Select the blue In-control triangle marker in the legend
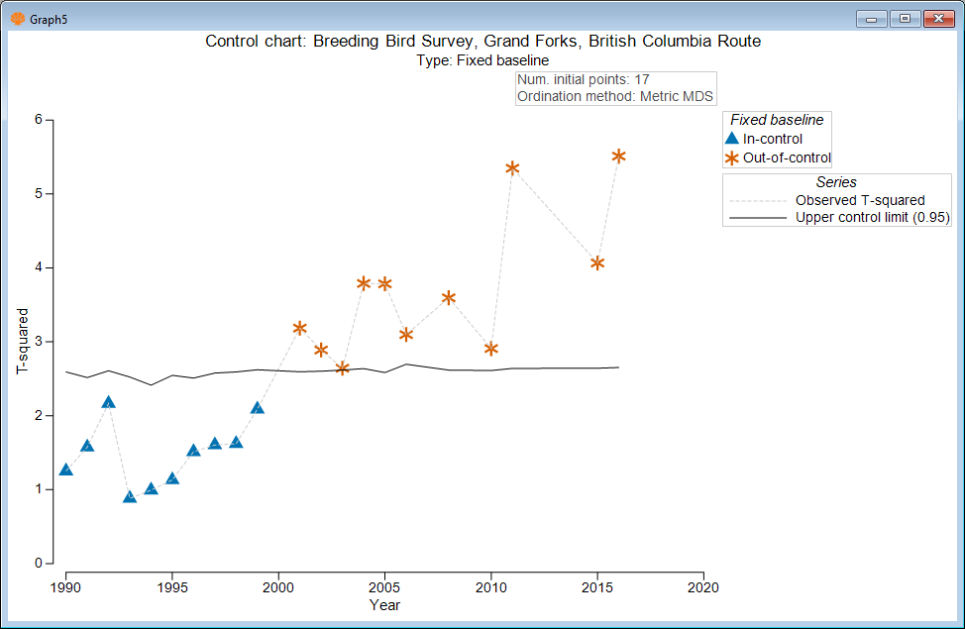Viewport: 965px width, 629px height. (x=730, y=138)
